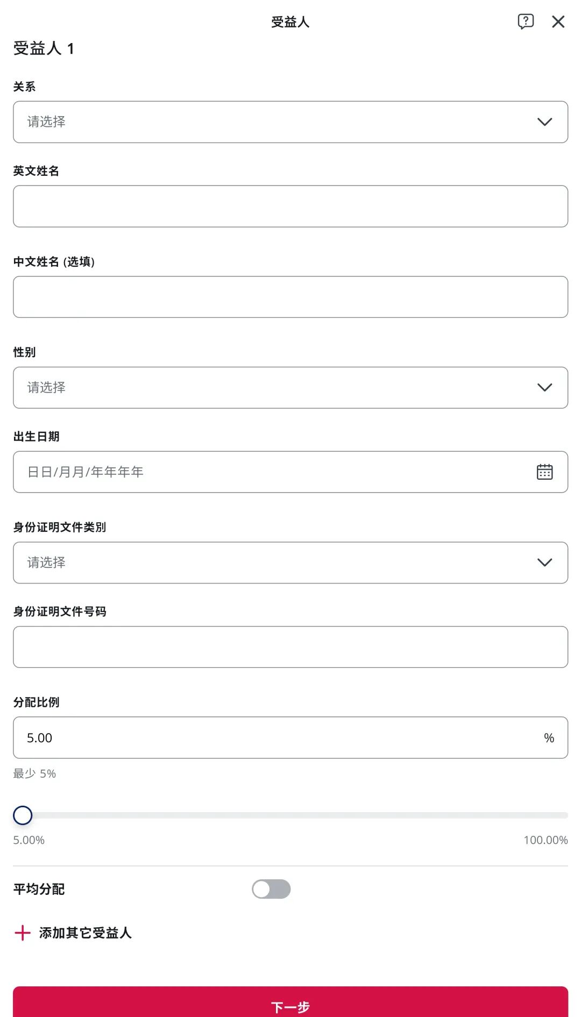
Task: Click the 关系 dropdown chevron arrow
Action: (544, 122)
